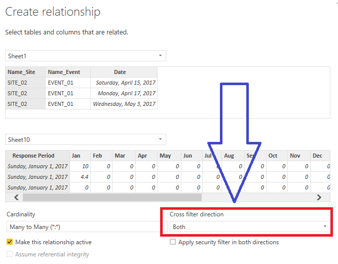
Task: Click the right scroll arrow of table preview
Action: pyautogui.click(x=319, y=198)
